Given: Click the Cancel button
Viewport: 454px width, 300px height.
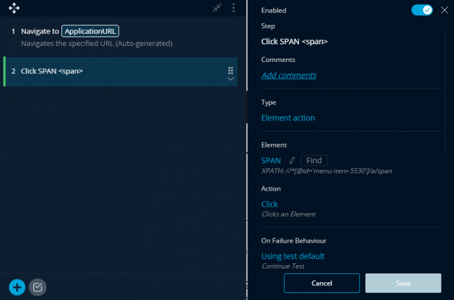Looking at the screenshot, I should pos(322,283).
